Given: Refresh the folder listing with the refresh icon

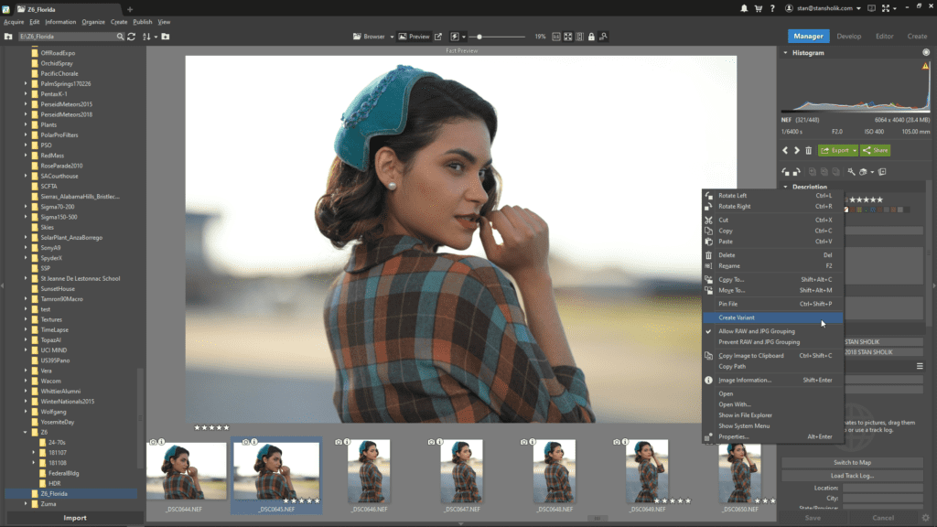Looking at the screenshot, I should tap(131, 36).
